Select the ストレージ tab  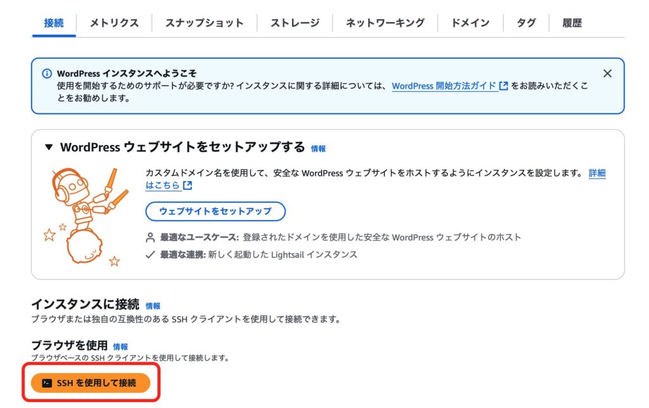295,23
